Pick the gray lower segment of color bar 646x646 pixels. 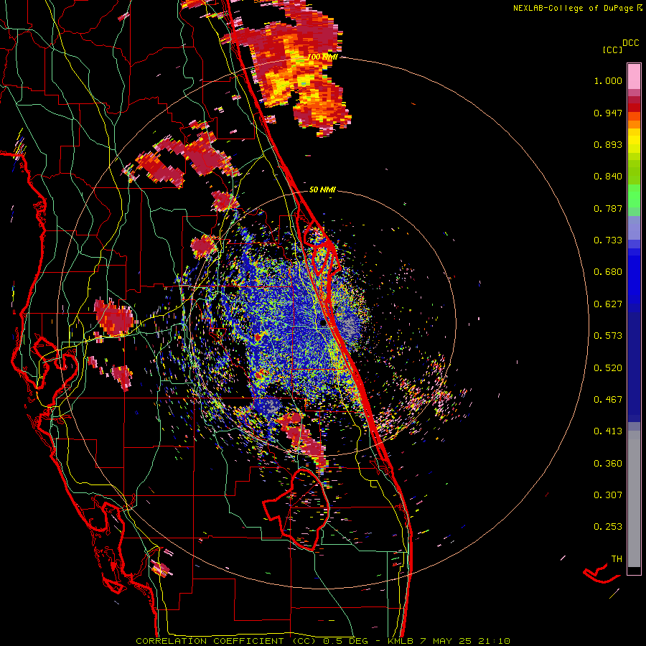point(634,499)
